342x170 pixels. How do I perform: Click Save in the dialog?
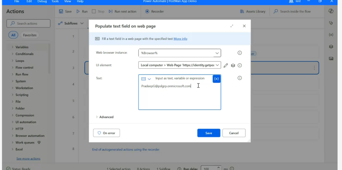click(209, 133)
